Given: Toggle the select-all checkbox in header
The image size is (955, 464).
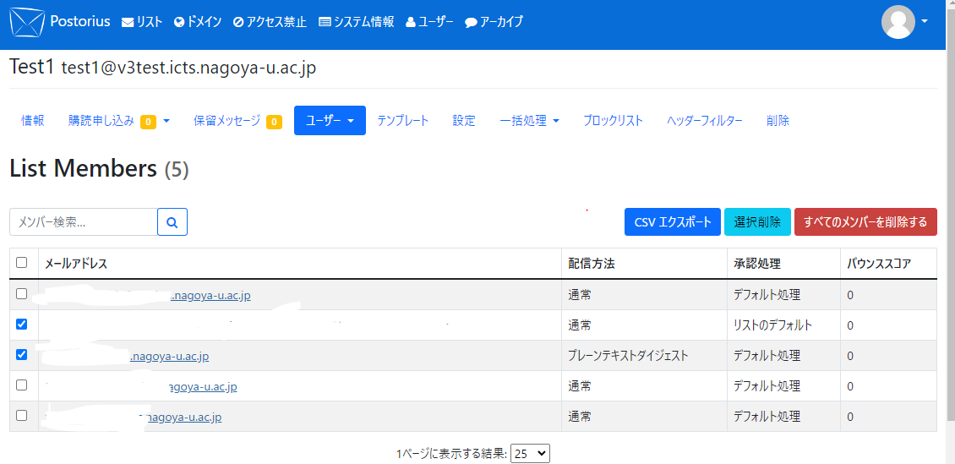Looking at the screenshot, I should click(x=22, y=263).
